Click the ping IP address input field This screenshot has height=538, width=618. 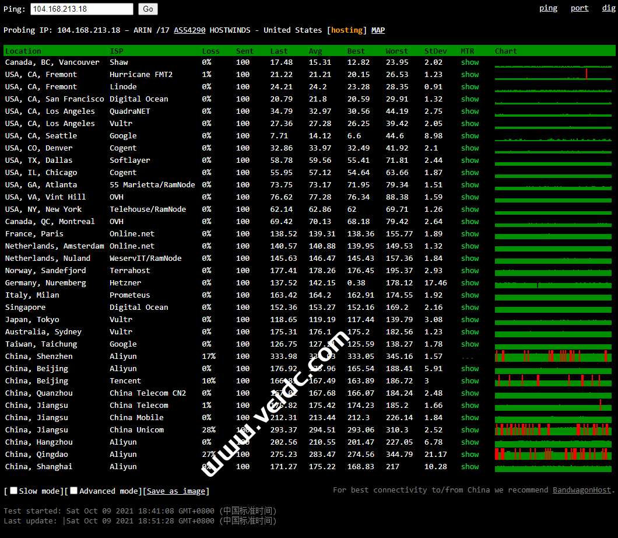point(82,9)
